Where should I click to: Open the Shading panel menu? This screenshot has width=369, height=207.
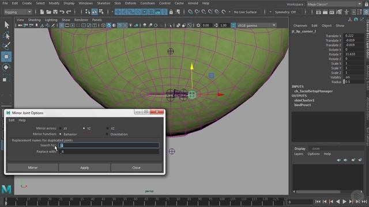[x=35, y=20]
